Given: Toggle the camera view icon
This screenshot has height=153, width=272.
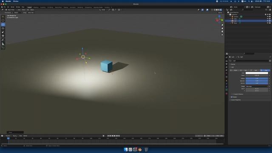Looking at the screenshot, I should pos(222,31).
